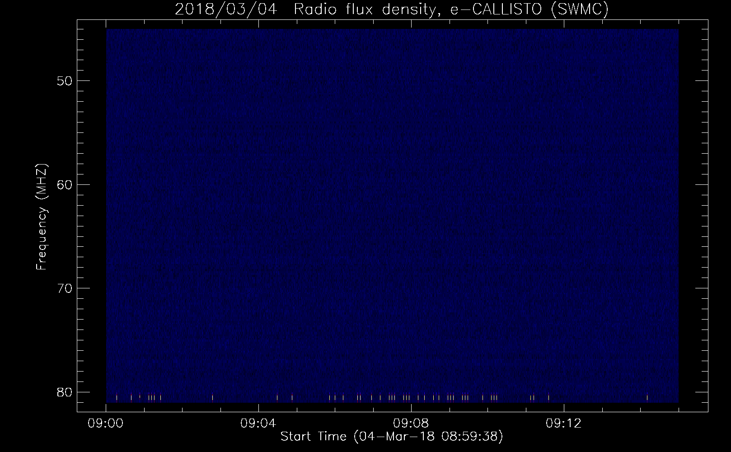Click time tick label '09:04'

click(259, 424)
